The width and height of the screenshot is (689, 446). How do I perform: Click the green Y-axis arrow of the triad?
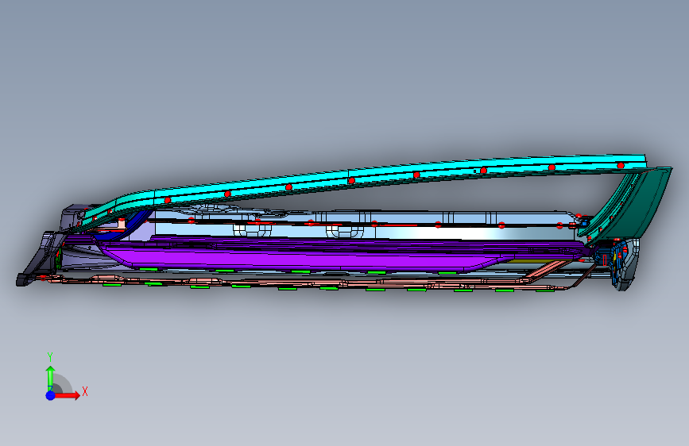(x=50, y=375)
